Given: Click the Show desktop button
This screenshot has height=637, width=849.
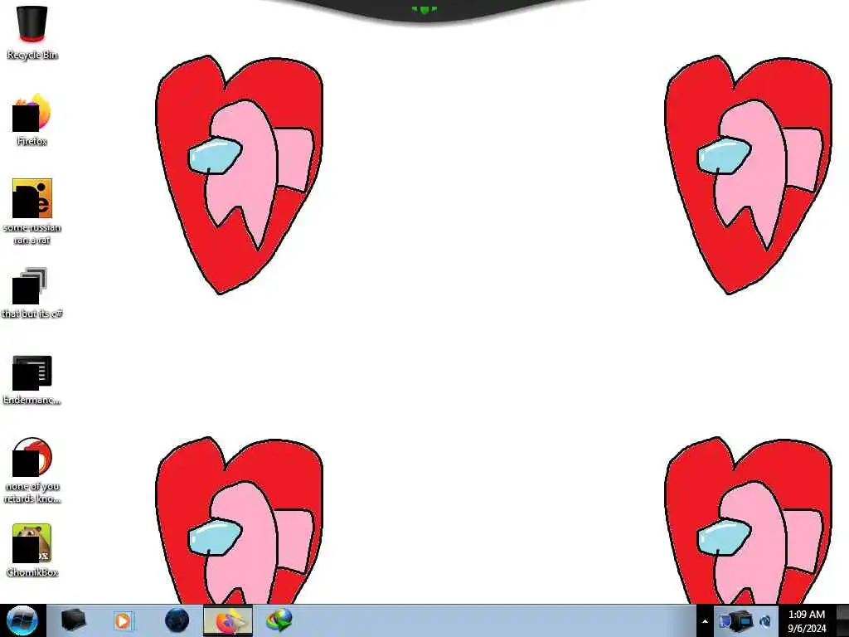Looking at the screenshot, I should point(842,620).
